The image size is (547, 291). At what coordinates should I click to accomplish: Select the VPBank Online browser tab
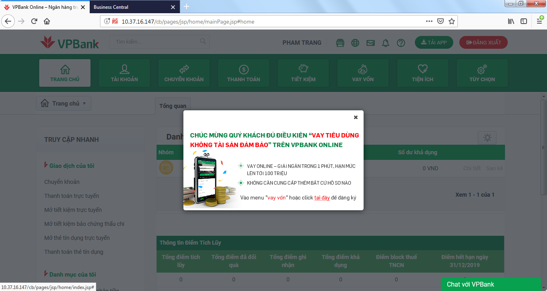pyautogui.click(x=45, y=7)
